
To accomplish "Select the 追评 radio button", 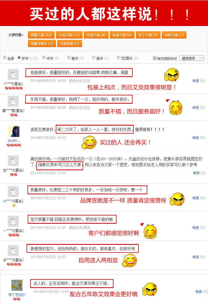I will tap(94, 58).
